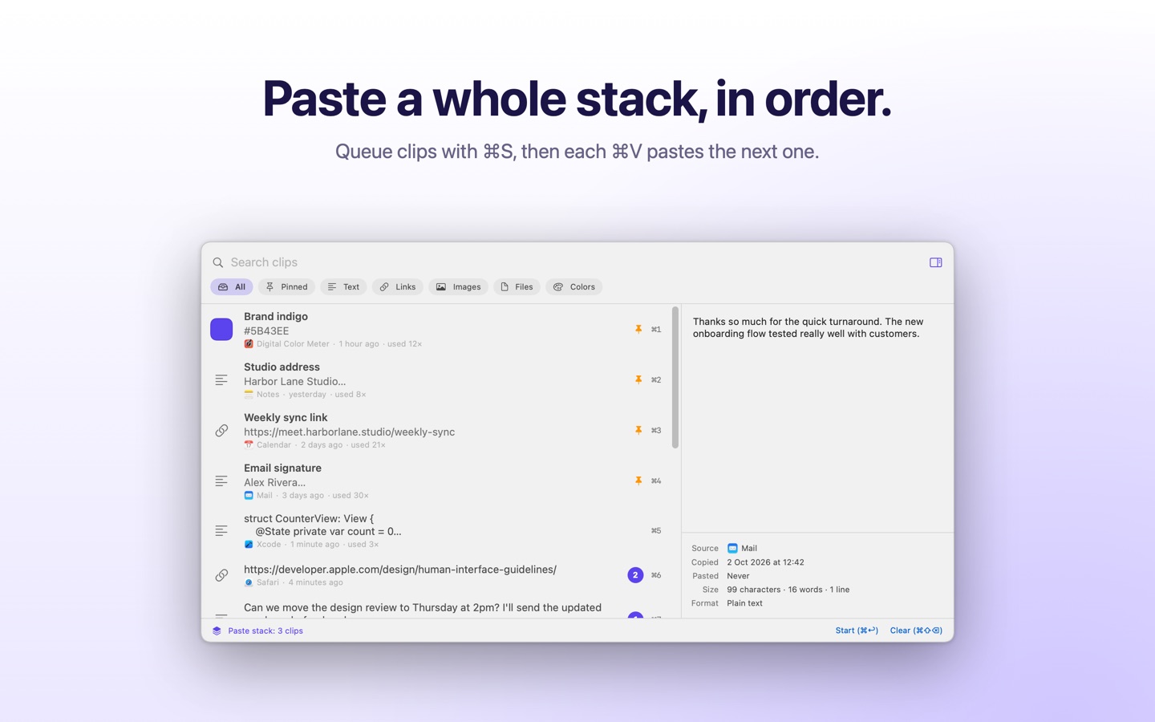Click stack position badge 2

pyautogui.click(x=635, y=575)
